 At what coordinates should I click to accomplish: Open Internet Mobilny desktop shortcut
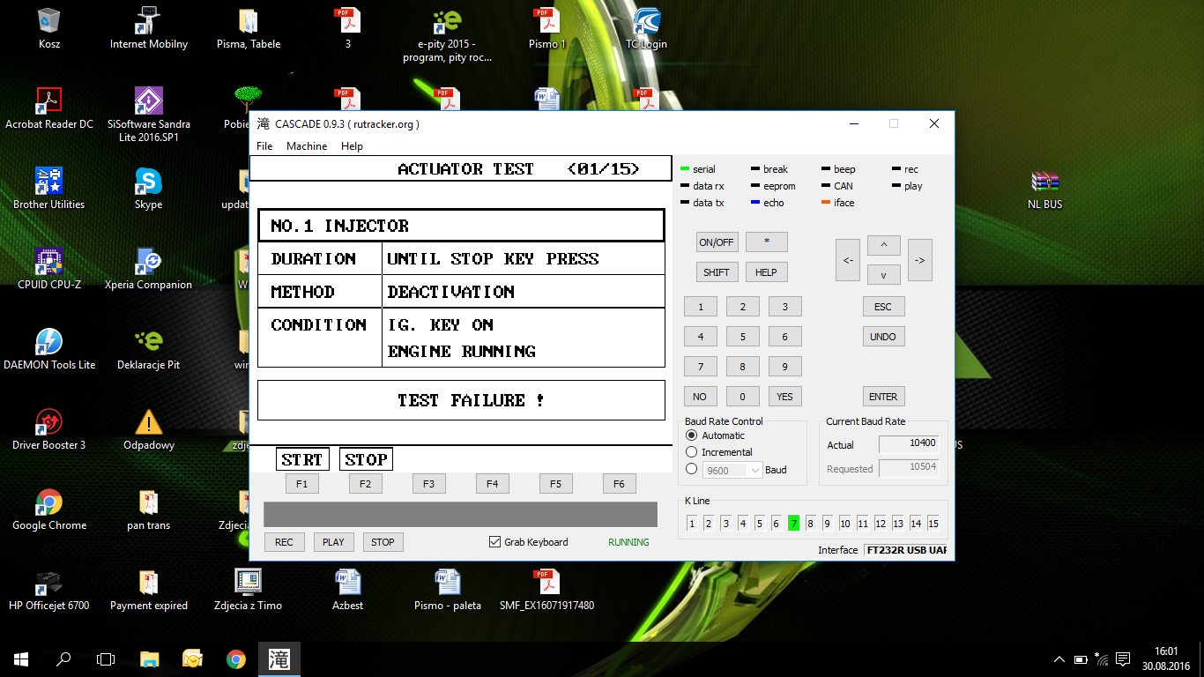(x=148, y=28)
